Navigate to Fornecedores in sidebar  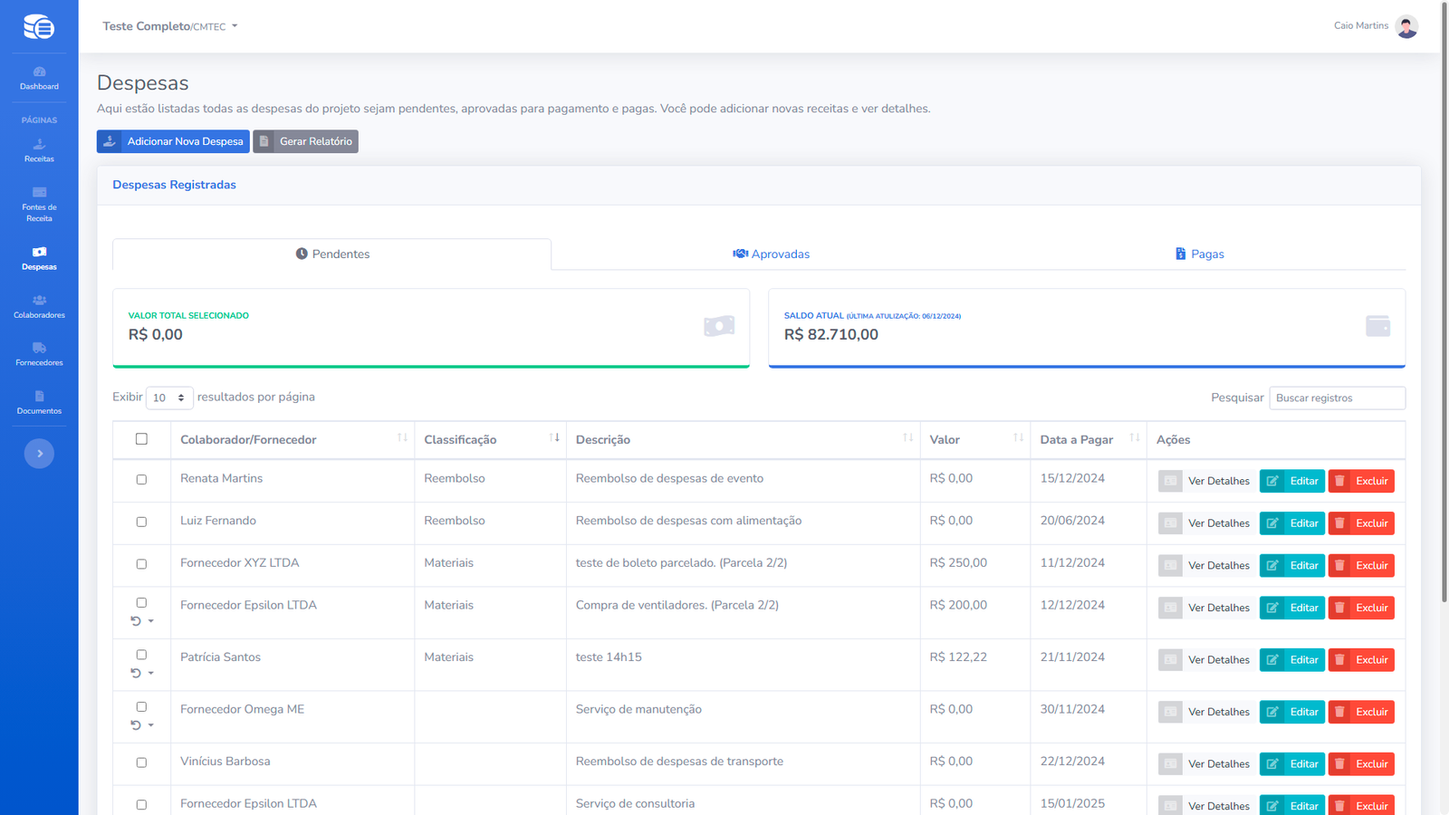(39, 354)
